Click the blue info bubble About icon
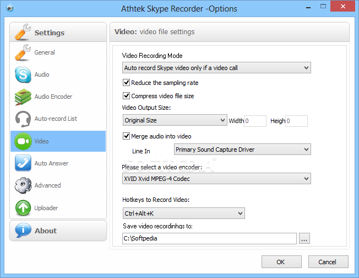Viewport: 359px width, 278px height. click(x=23, y=230)
